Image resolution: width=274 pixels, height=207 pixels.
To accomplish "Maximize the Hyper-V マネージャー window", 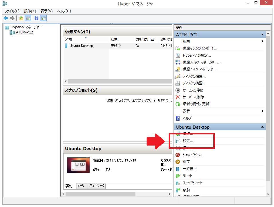I will click(256, 3).
